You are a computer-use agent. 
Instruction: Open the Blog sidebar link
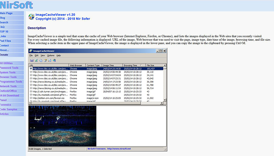coord(12,18)
